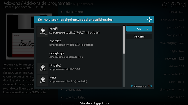The image size is (188, 105).
Task: Click script.module.certifi 2017.07.27.1 (instalado) text
Action: coord(74,33)
